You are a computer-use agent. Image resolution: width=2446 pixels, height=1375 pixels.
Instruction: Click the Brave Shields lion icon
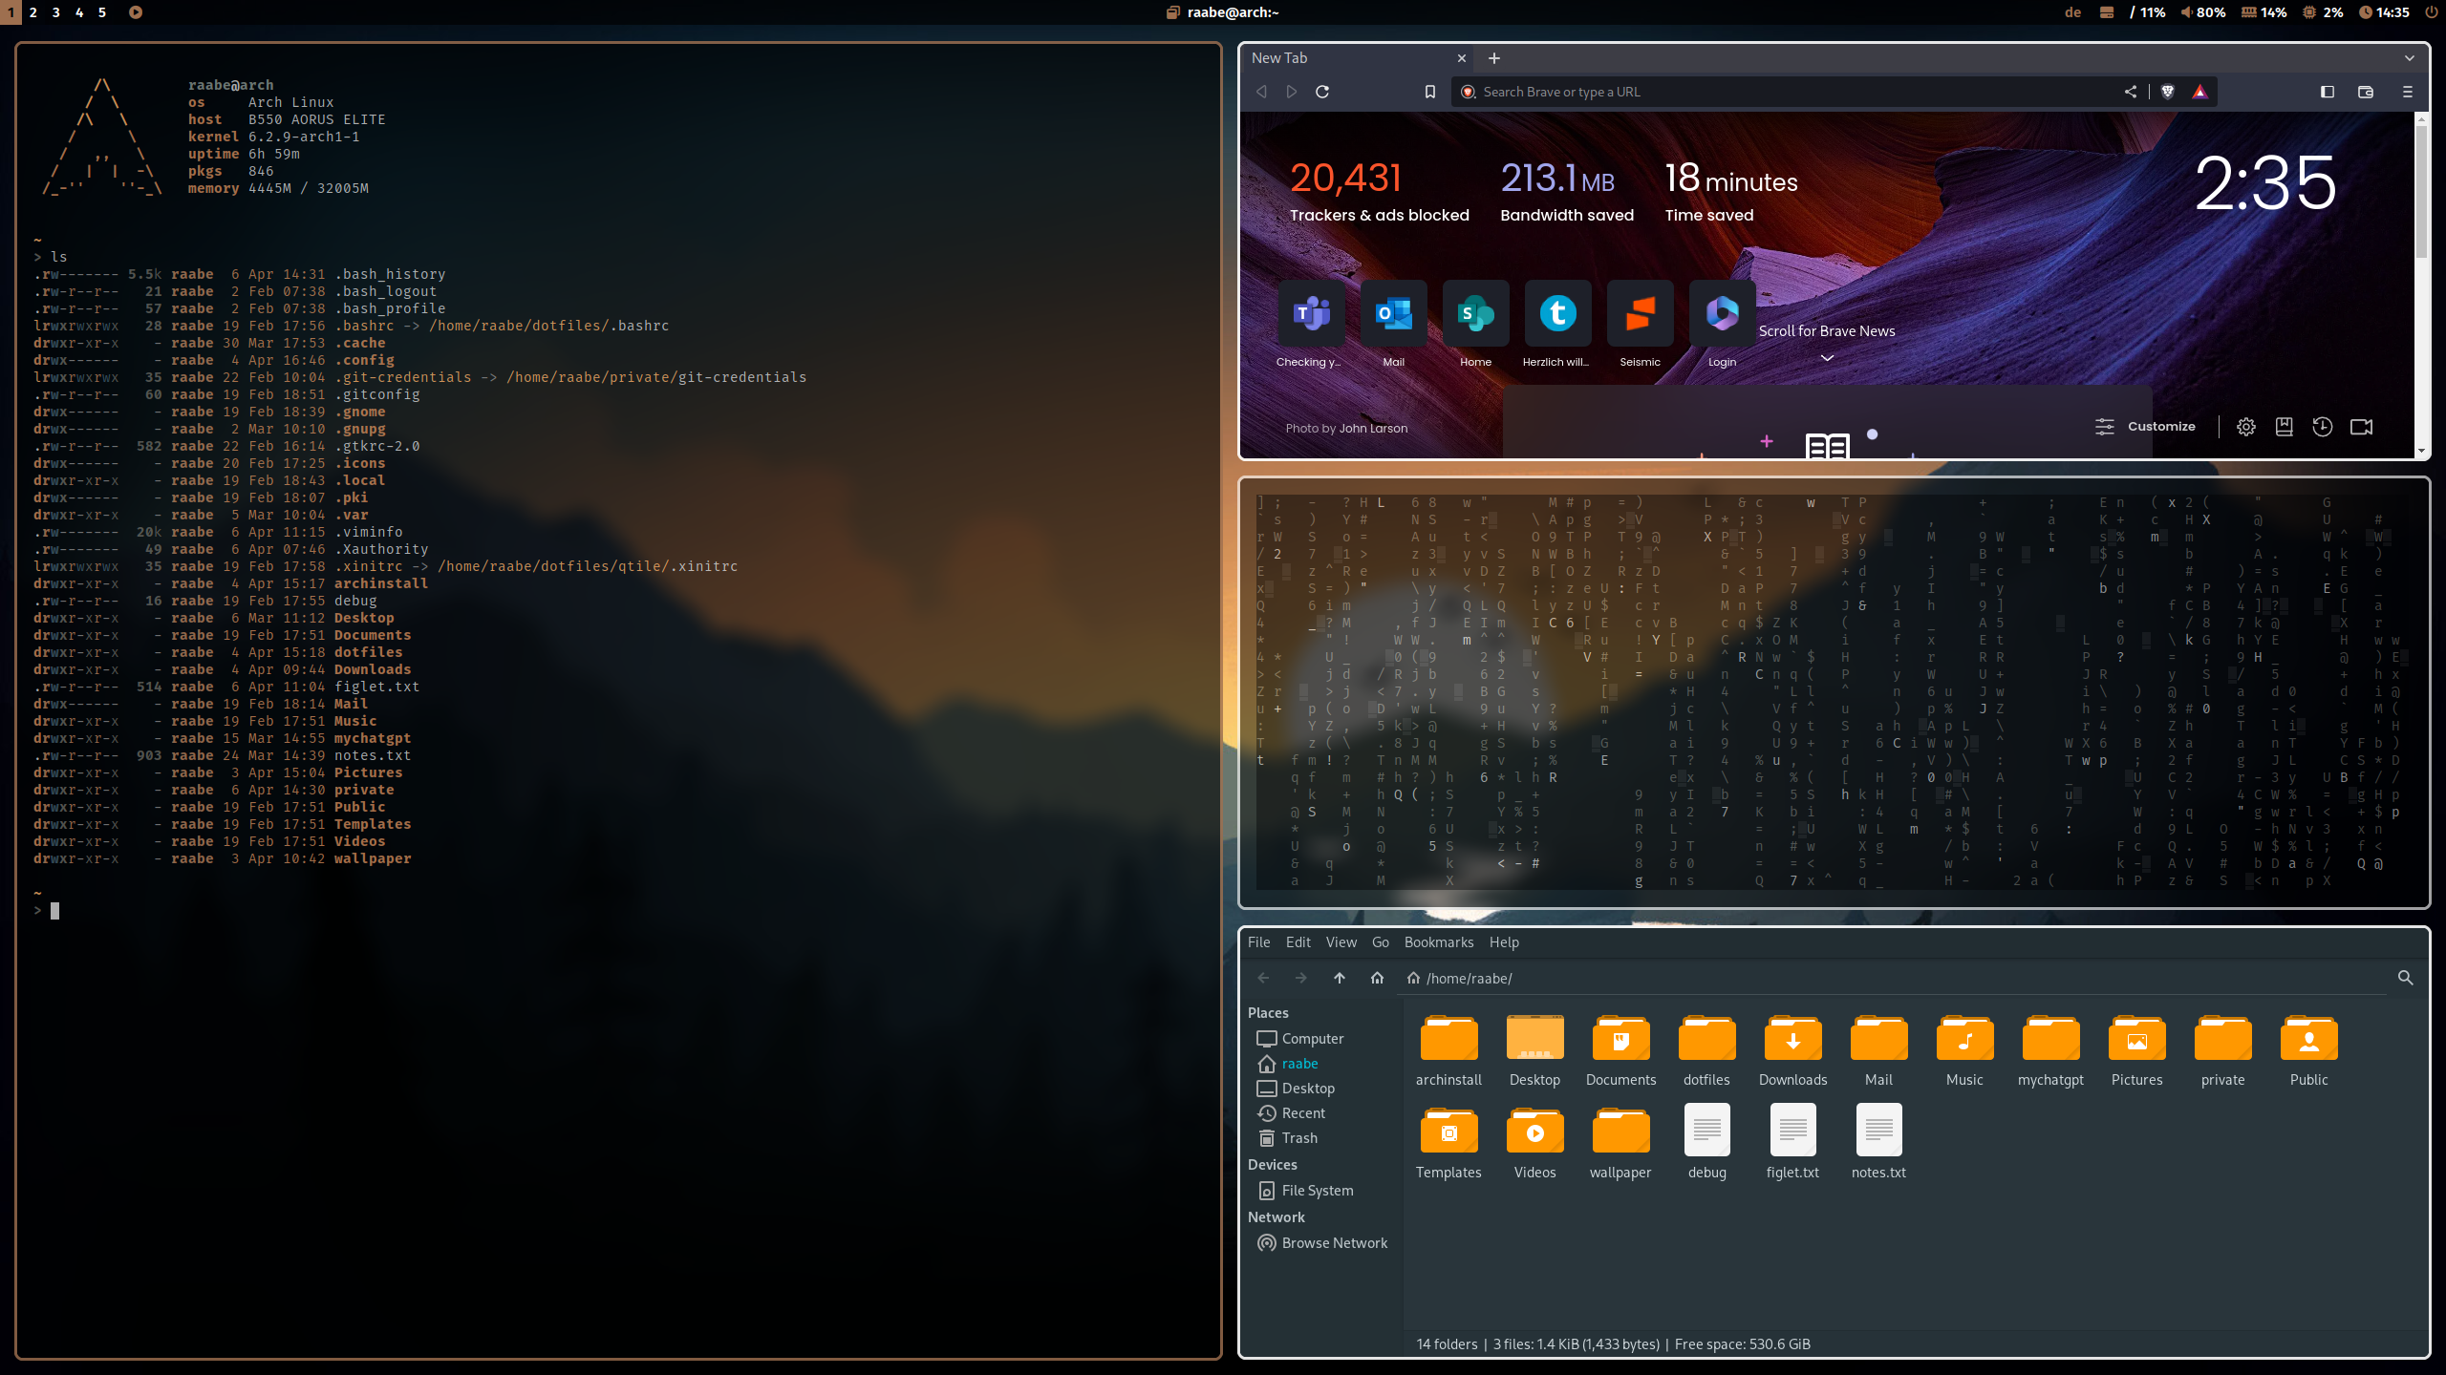coord(2168,92)
